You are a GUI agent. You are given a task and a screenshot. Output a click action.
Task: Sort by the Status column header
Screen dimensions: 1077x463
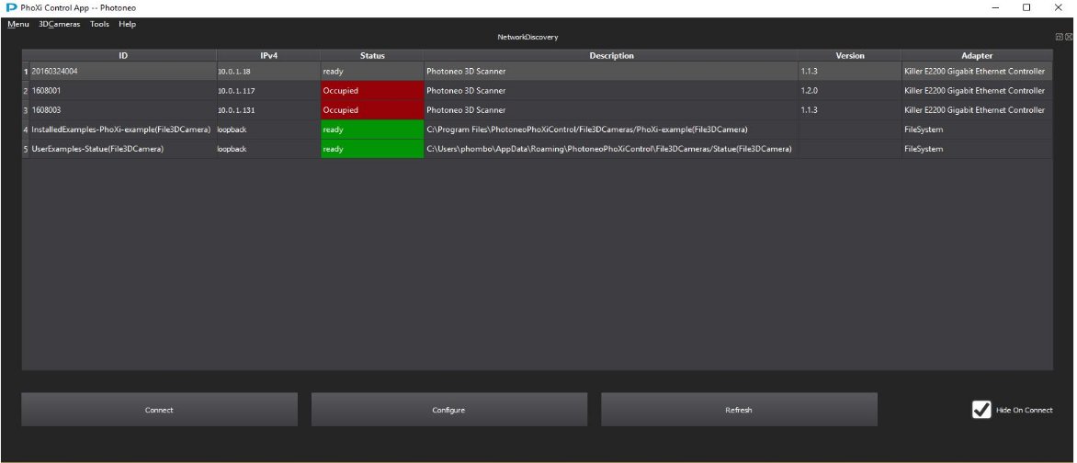coord(372,56)
